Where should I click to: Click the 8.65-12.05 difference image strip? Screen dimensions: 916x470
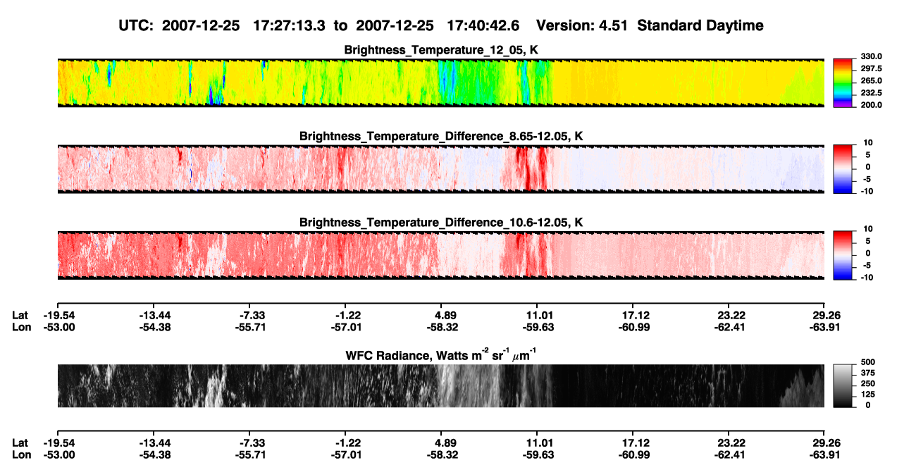coord(441,169)
